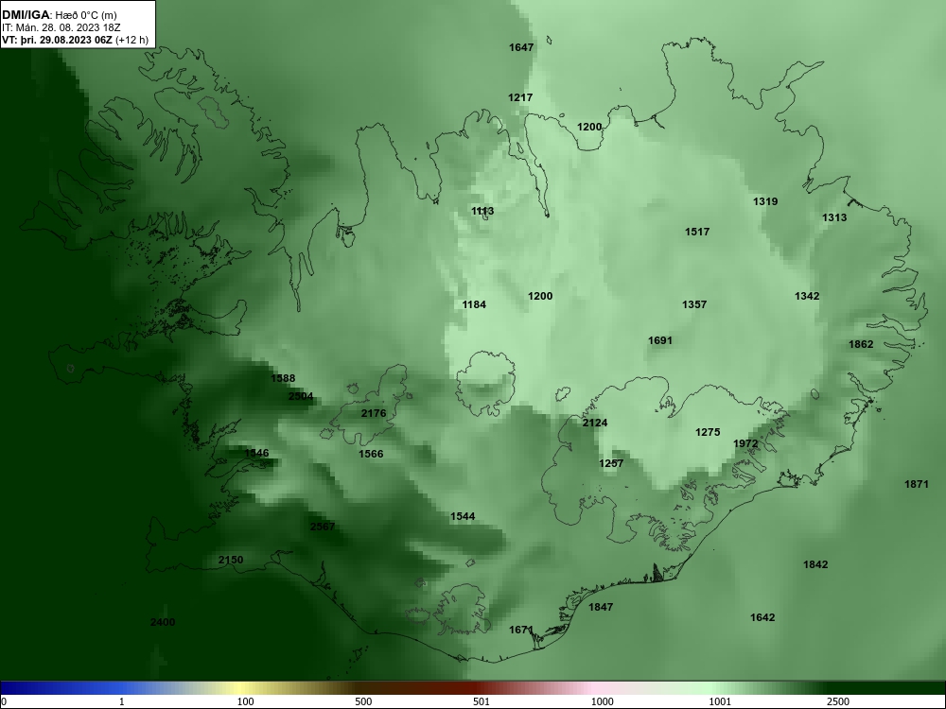Screen dimensions: 946x709
Task: Click the 1342 height label
Action: [x=807, y=296]
